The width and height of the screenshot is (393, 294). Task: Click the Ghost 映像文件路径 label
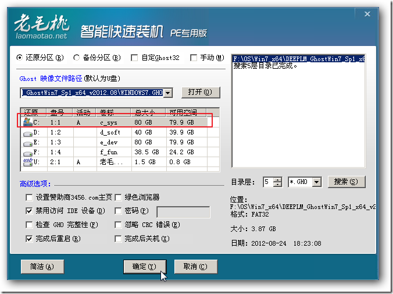click(x=51, y=79)
